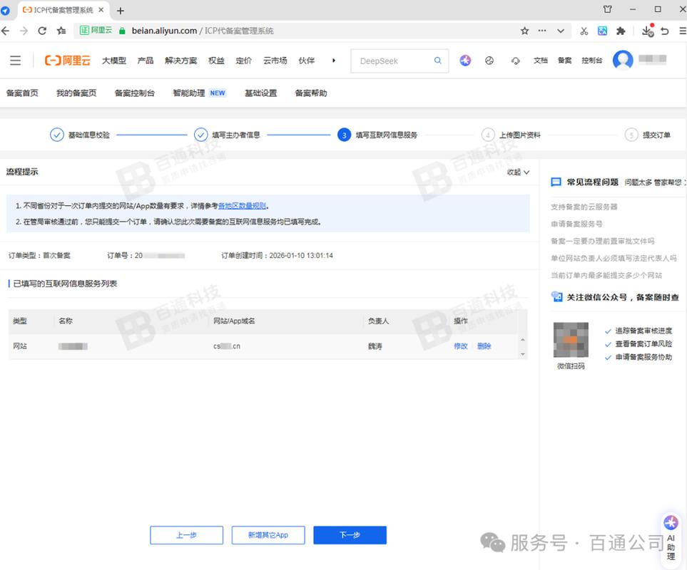Viewport: 687px width, 570px height.
Task: Click the search magnifier icon in the DeepSeek box
Action: [437, 61]
